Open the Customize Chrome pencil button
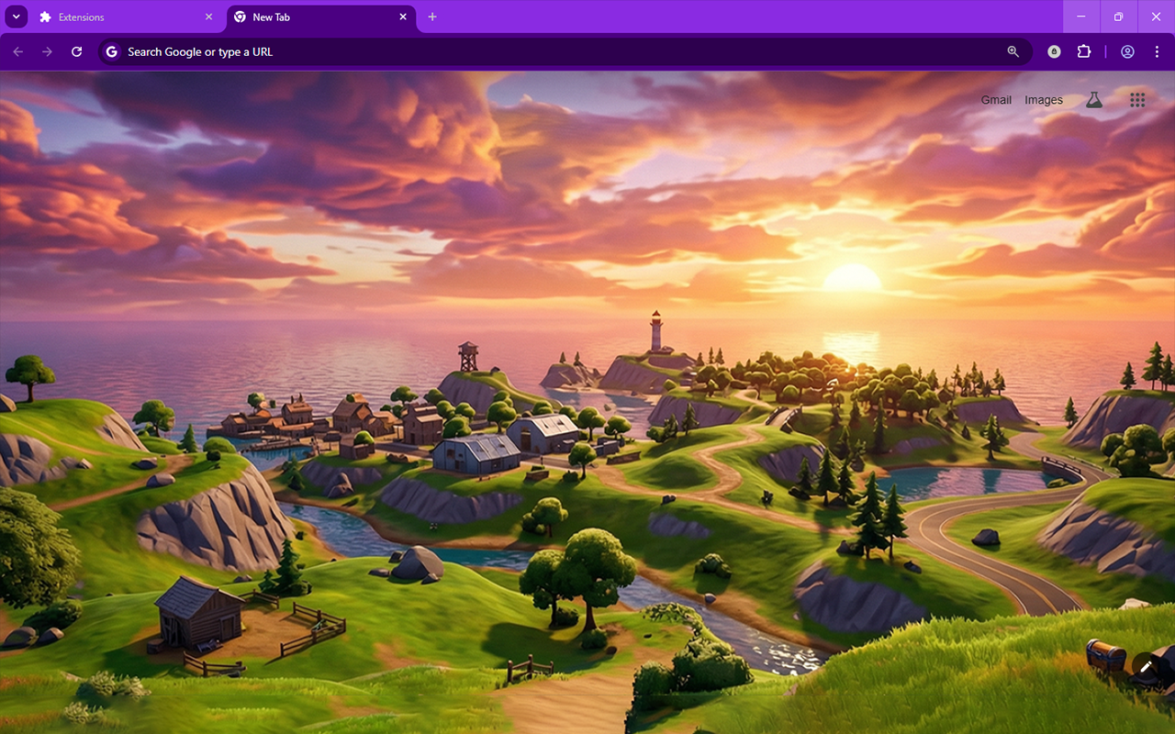Screen dimensions: 1175x734 (x=1145, y=666)
